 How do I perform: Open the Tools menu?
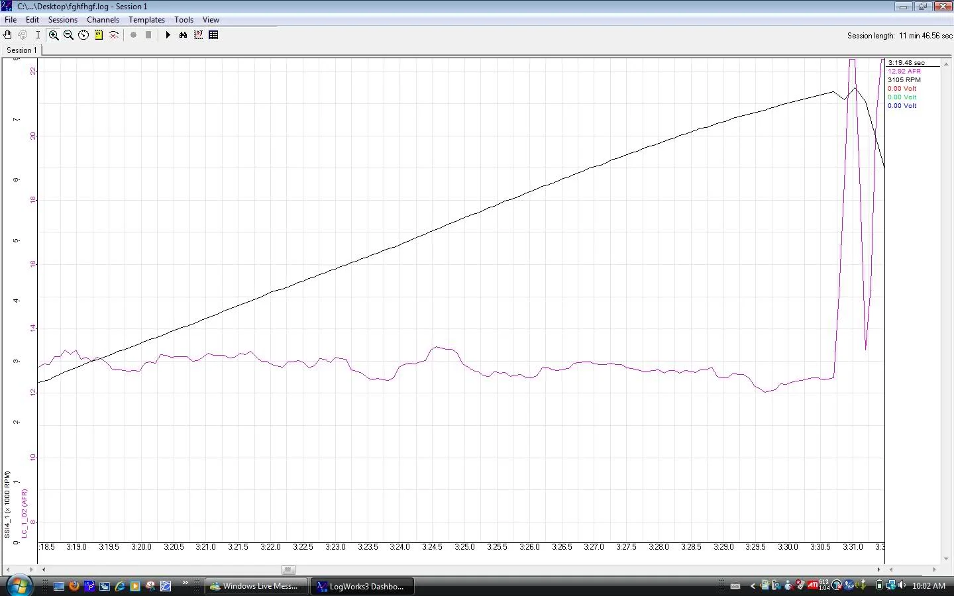pos(184,20)
